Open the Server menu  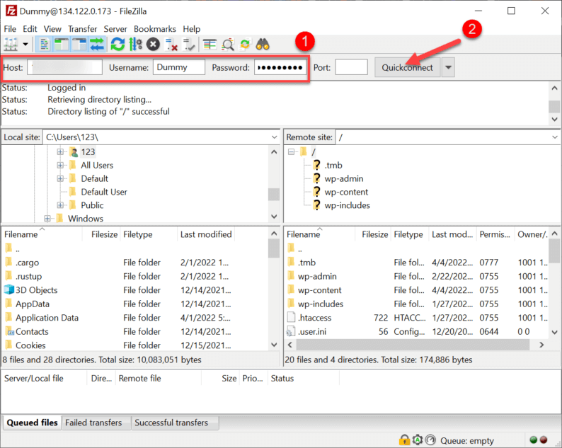(115, 29)
